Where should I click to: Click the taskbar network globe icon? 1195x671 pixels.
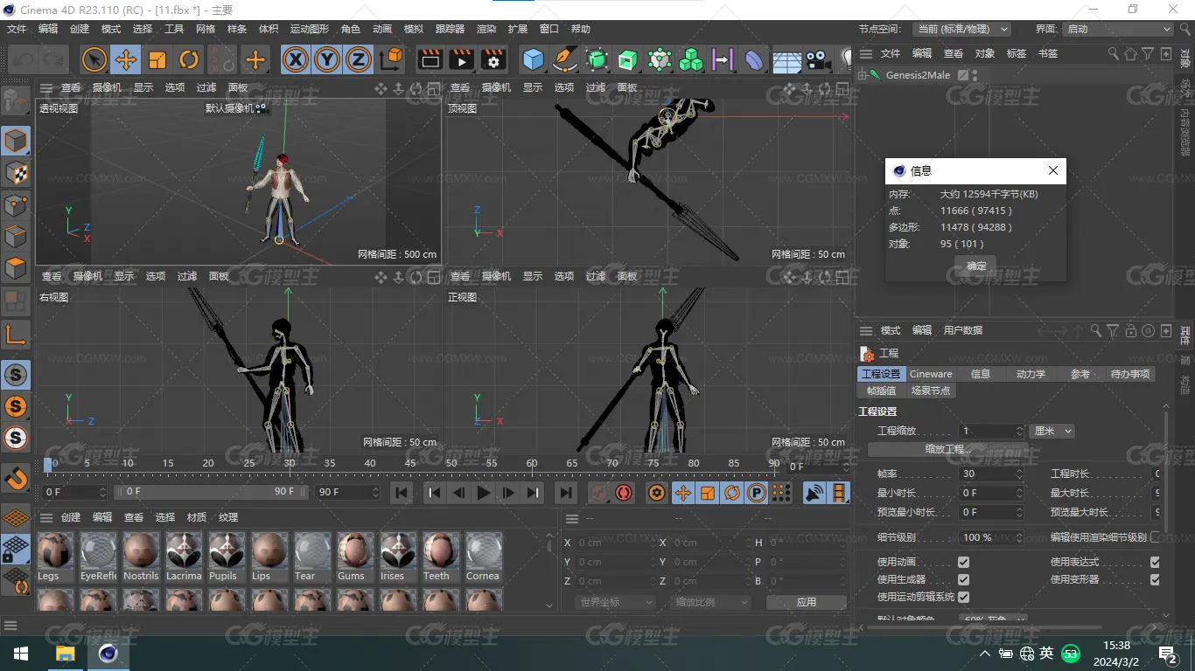point(1027,654)
